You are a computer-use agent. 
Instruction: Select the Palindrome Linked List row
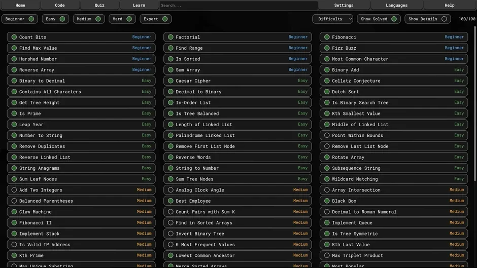pyautogui.click(x=237, y=135)
